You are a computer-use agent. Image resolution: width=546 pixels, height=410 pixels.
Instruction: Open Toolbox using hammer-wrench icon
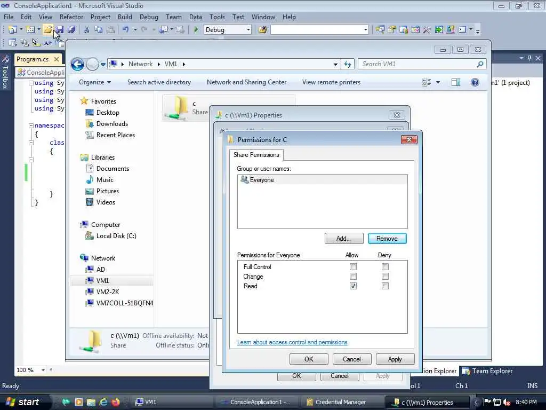tap(427, 30)
